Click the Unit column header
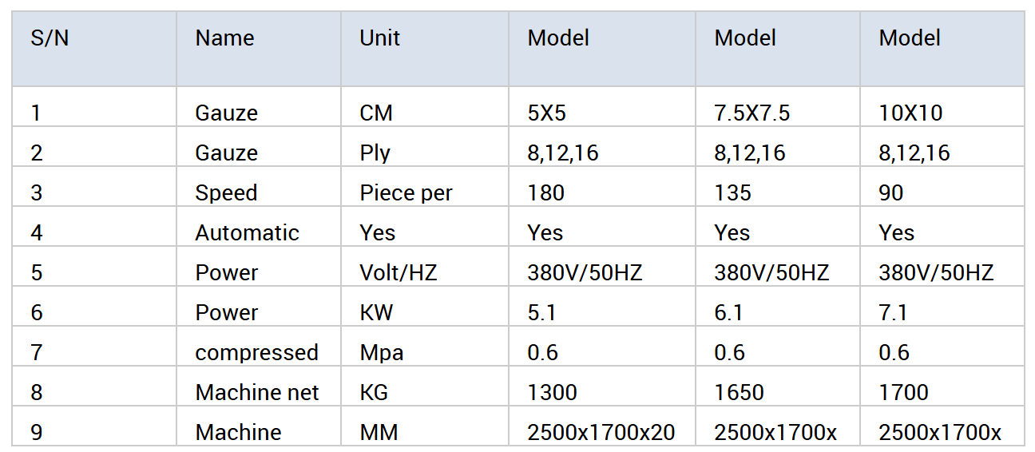Image resolution: width=1035 pixels, height=452 pixels. click(379, 38)
